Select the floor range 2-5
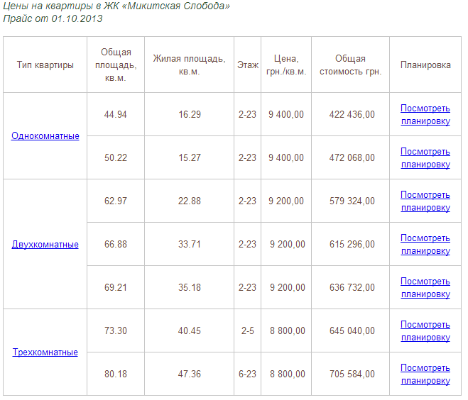Screen dimensions: 468x400 [x=248, y=330]
